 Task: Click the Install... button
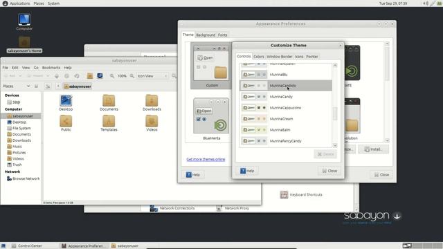[x=373, y=149]
